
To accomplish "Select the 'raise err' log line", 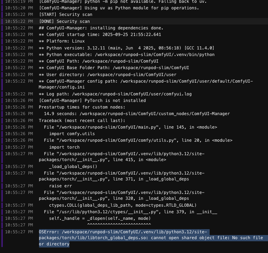I will pyautogui.click(x=60, y=186).
